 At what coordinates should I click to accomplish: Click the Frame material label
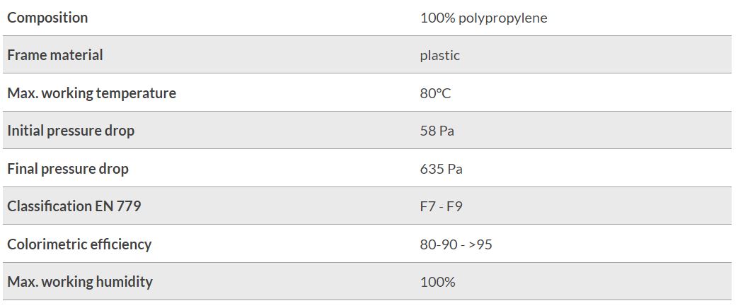55,55
